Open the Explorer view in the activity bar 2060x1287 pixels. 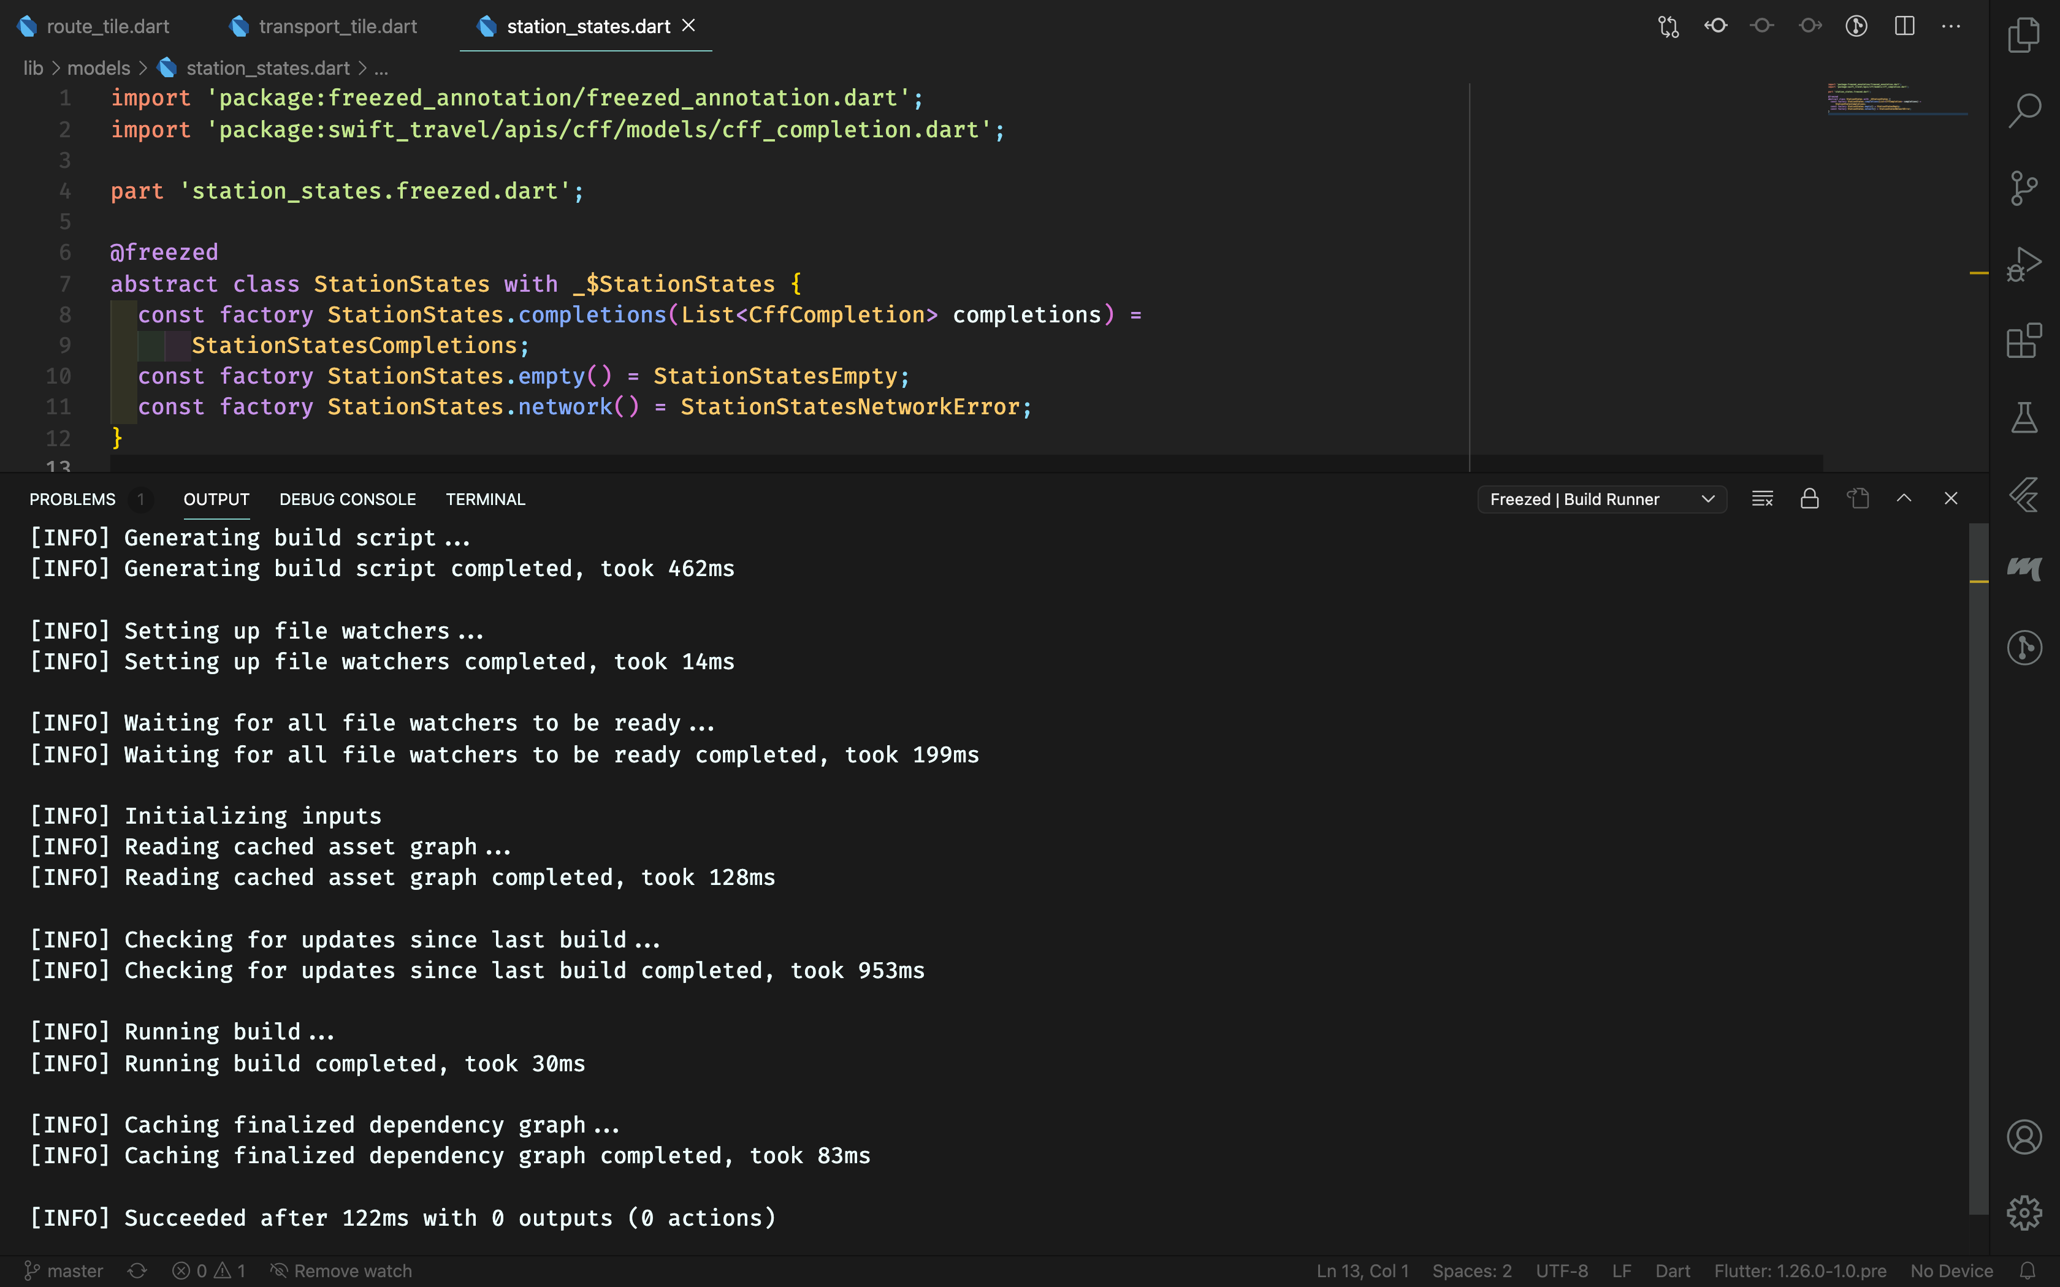point(2023,35)
